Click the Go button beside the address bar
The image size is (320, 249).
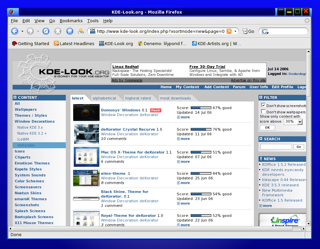248,31
